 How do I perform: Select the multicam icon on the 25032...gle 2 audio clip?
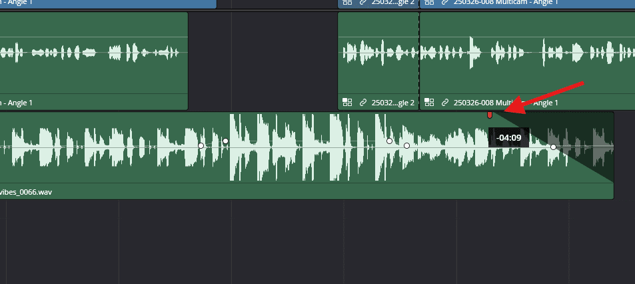pos(347,102)
